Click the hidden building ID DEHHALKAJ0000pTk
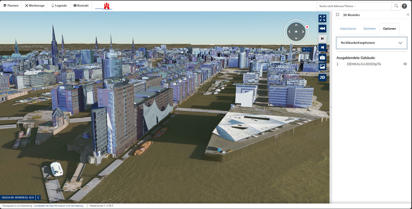This screenshot has width=412, height=209. 364,64
